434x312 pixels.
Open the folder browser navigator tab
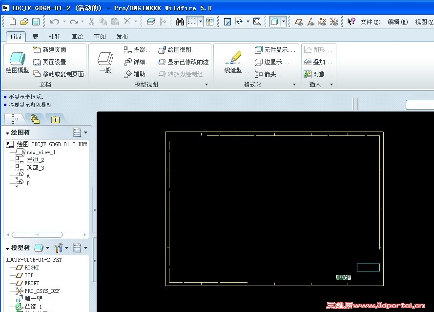coord(35,119)
